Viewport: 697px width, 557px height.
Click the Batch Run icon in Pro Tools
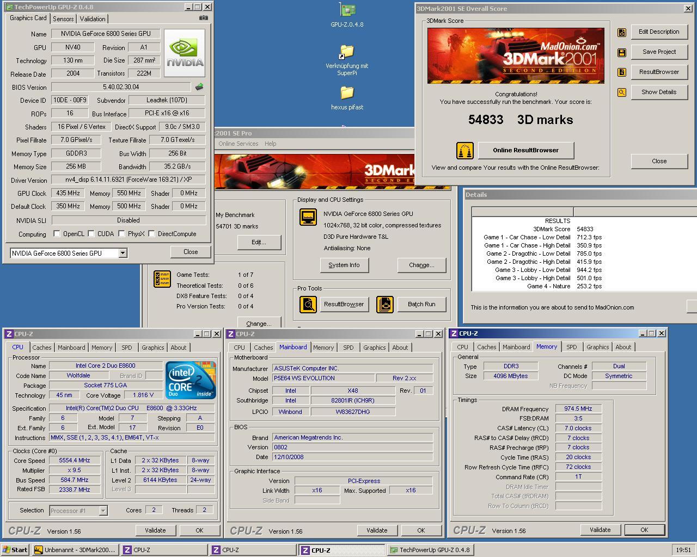pyautogui.click(x=385, y=304)
